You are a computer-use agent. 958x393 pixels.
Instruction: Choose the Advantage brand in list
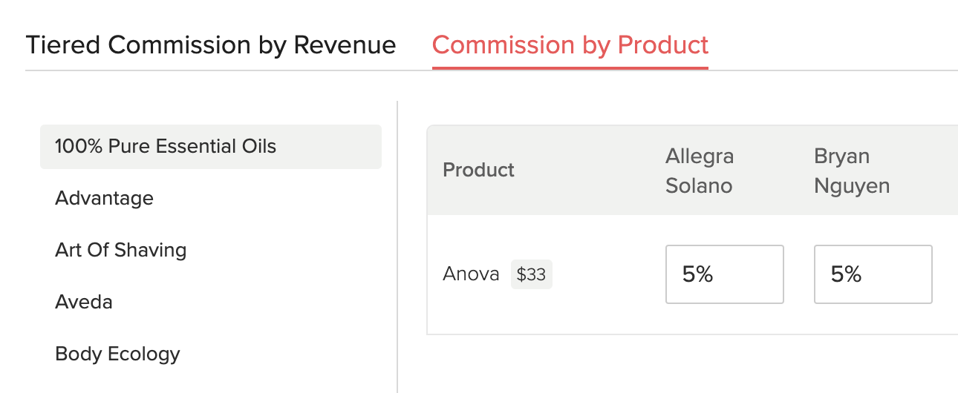[105, 199]
